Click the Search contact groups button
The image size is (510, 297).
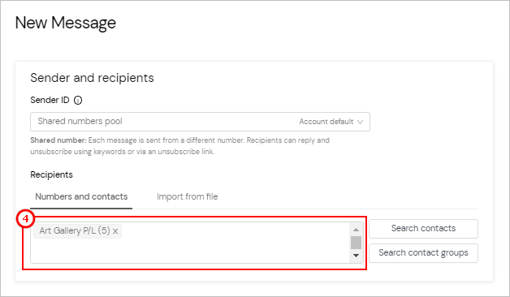click(423, 253)
